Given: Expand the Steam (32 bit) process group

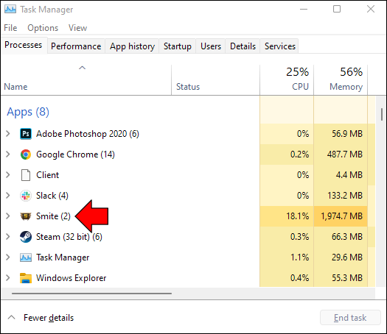Looking at the screenshot, I should tap(8, 237).
